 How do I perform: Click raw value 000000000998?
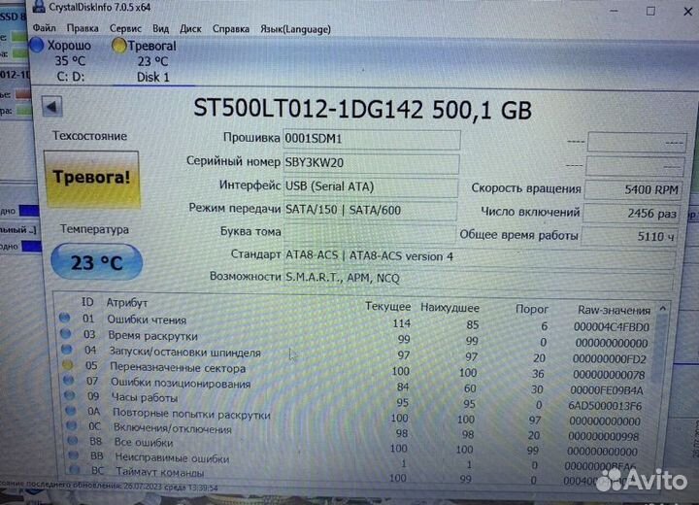point(604,437)
